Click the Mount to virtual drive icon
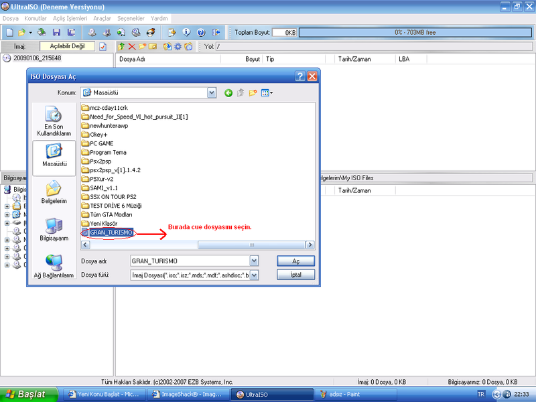The width and height of the screenshot is (536, 402). click(x=136, y=32)
